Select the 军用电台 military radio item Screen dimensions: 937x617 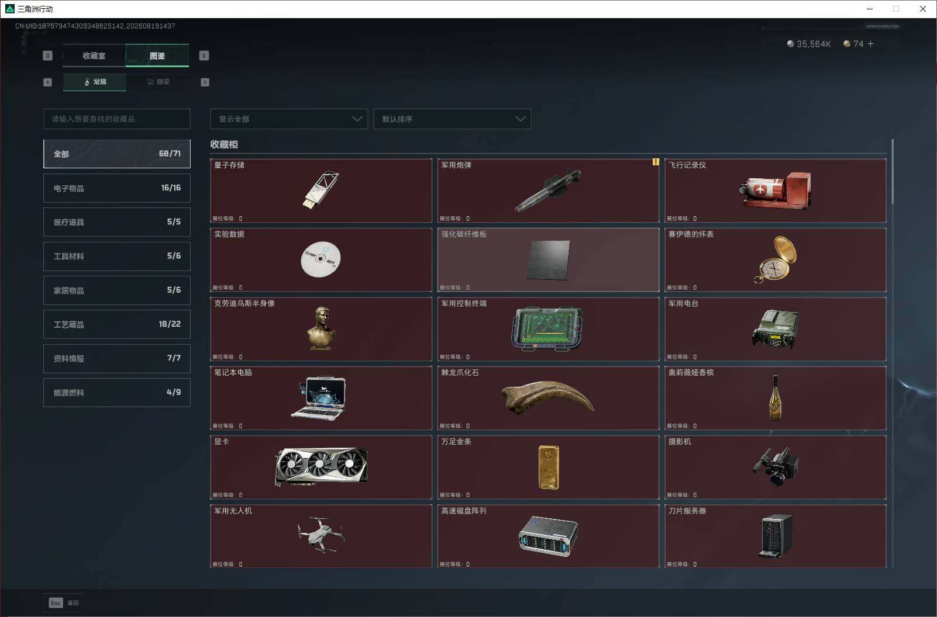pyautogui.click(x=776, y=329)
